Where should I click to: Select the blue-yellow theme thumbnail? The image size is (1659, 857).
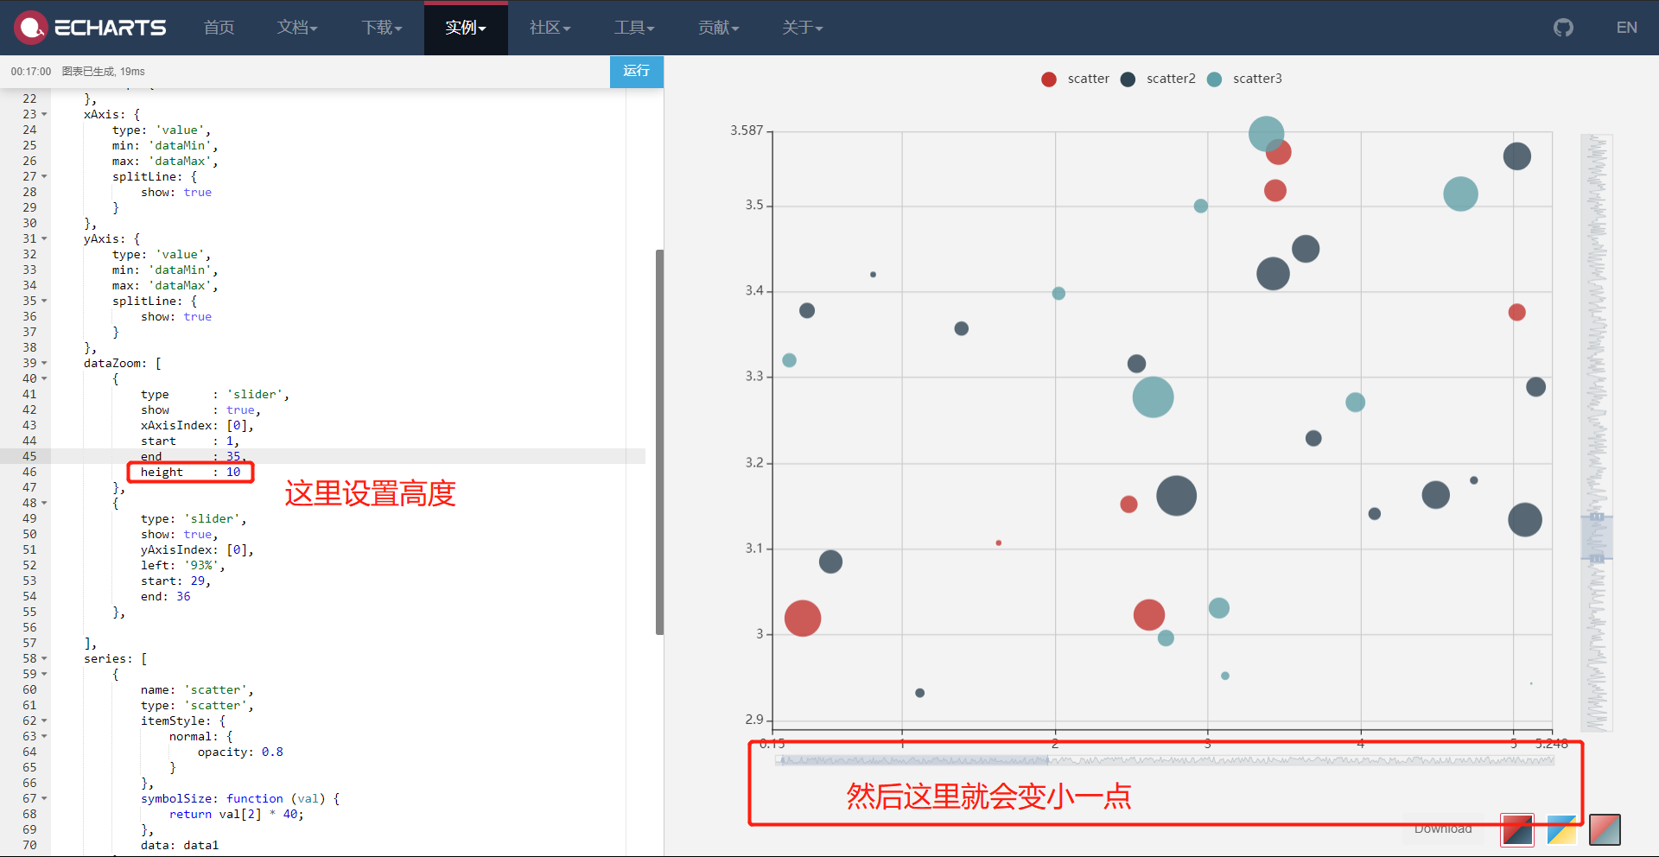tap(1562, 830)
